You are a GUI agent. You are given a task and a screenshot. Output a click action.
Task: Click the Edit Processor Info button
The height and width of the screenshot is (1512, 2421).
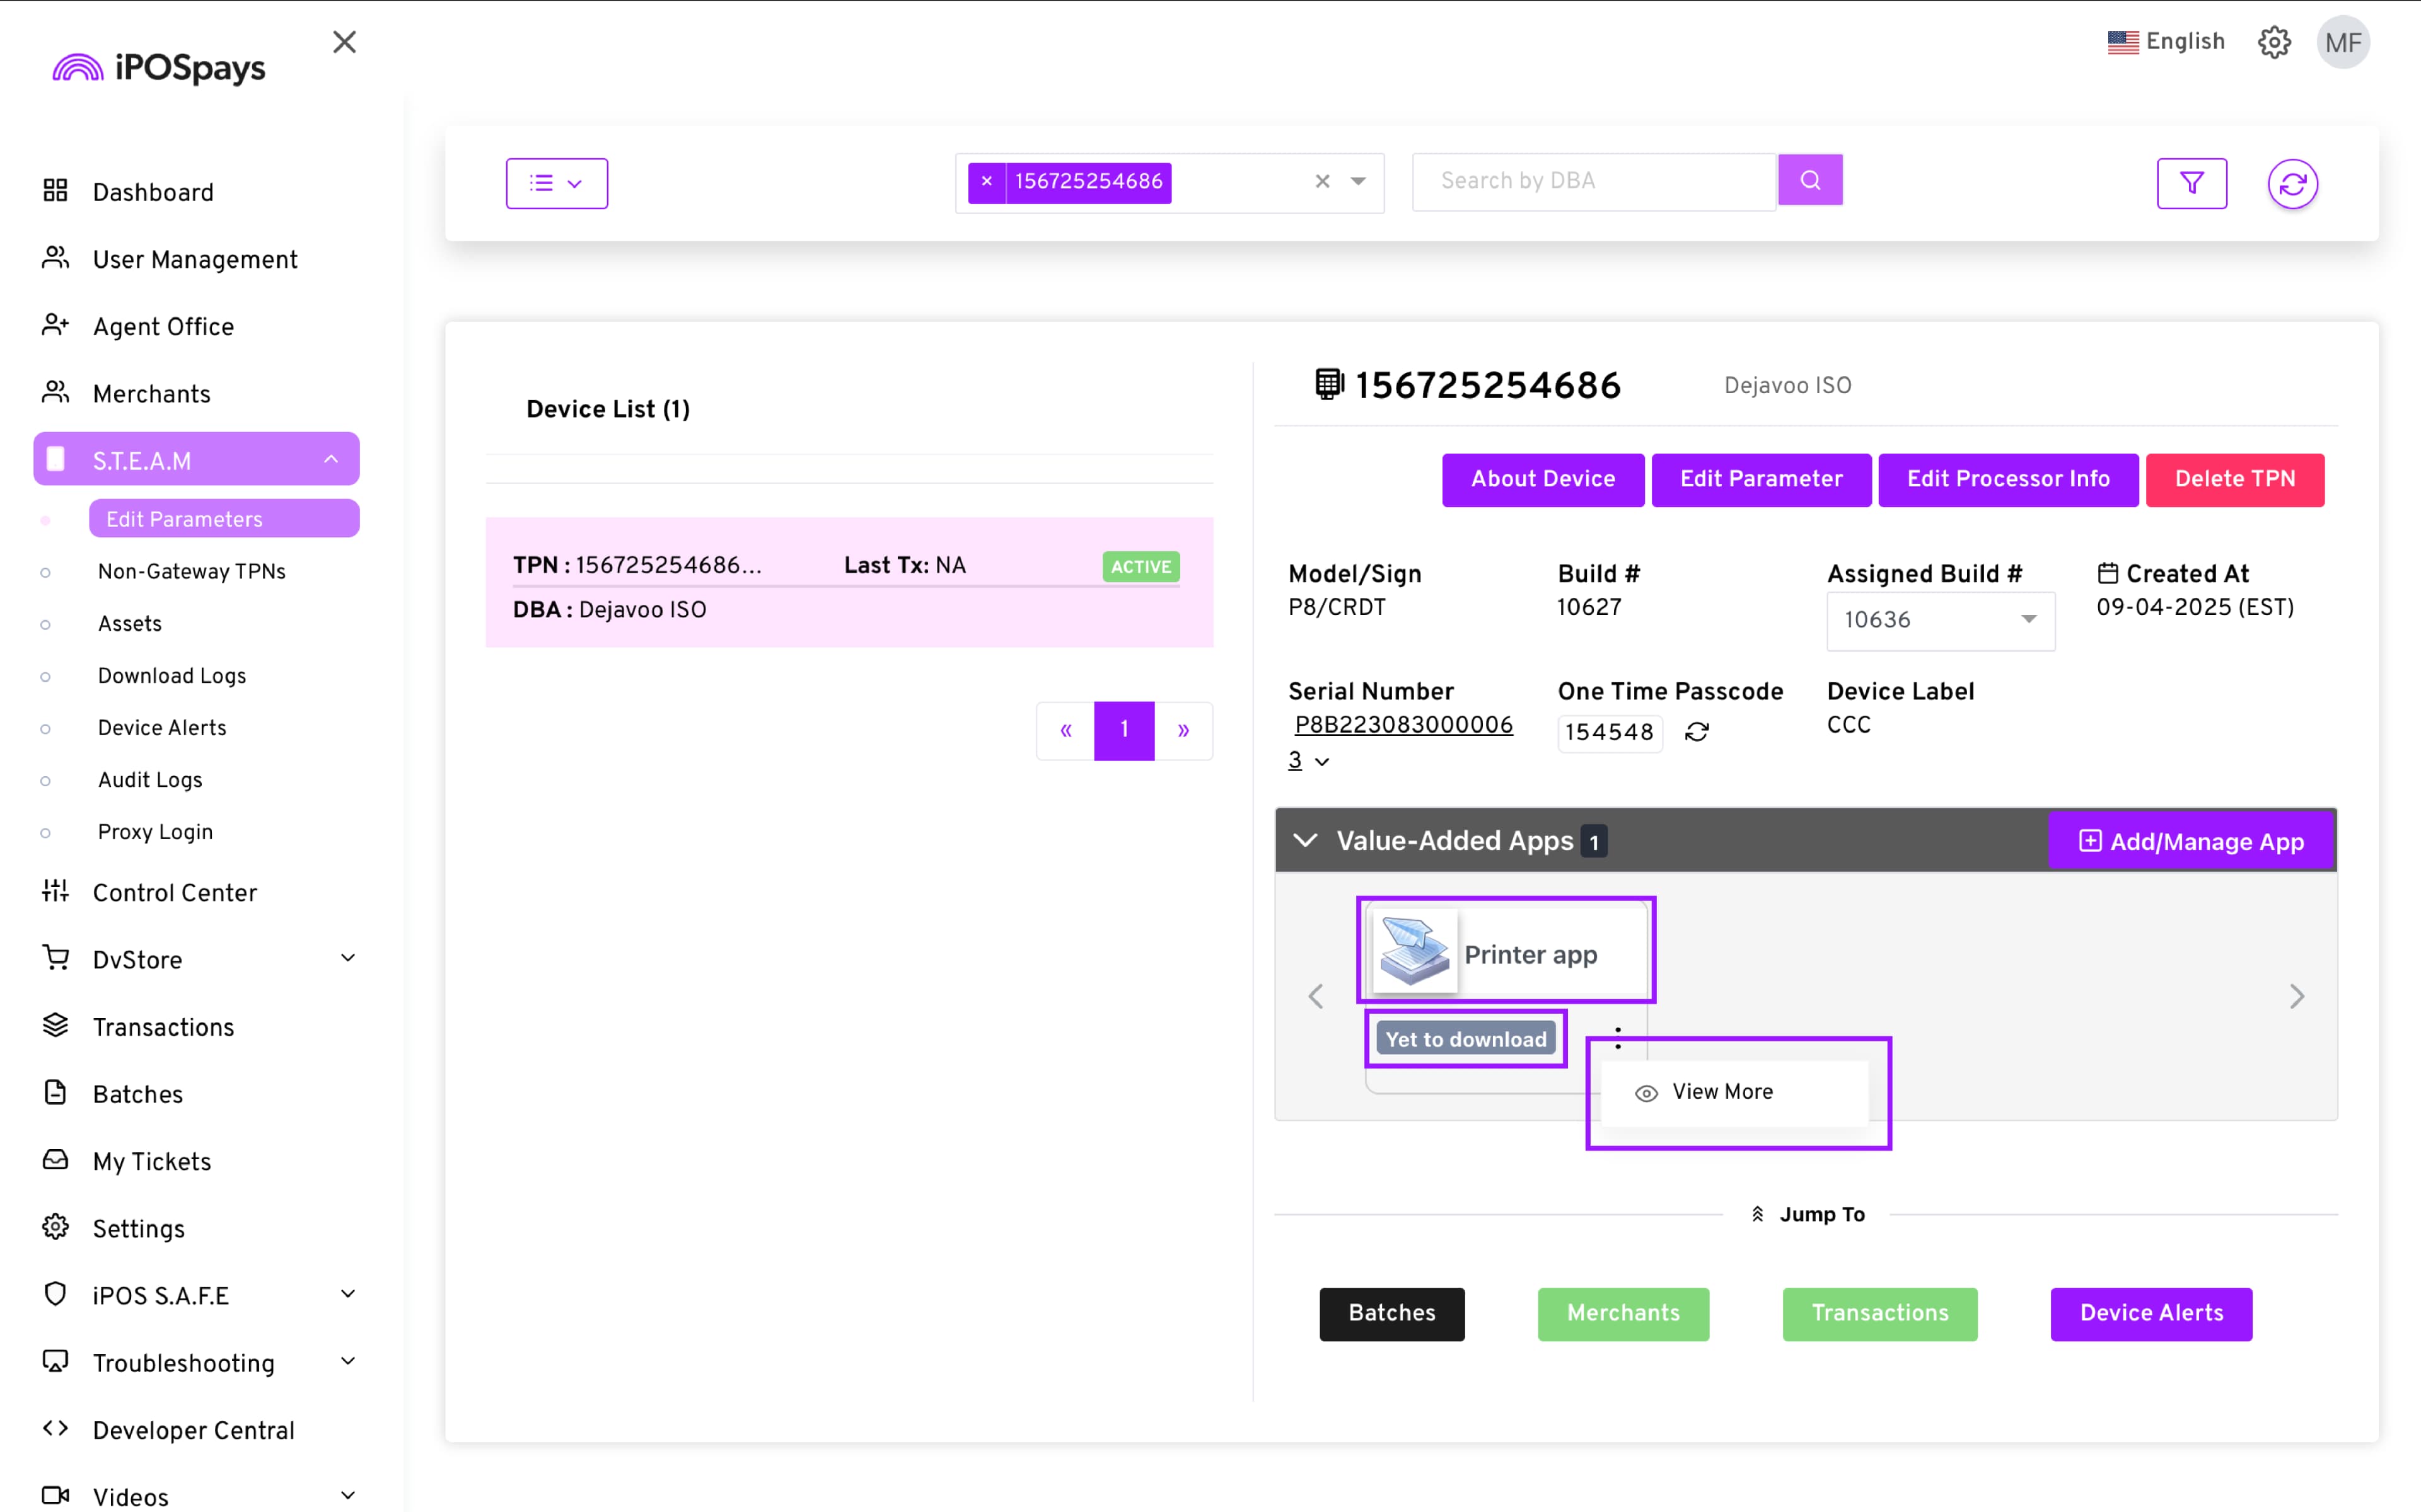coord(2007,479)
